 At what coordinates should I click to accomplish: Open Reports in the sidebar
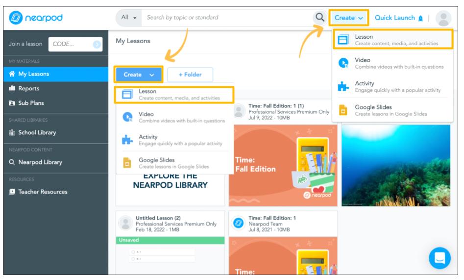pyautogui.click(x=29, y=88)
